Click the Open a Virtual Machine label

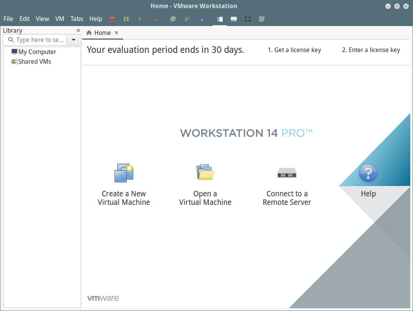coord(205,198)
